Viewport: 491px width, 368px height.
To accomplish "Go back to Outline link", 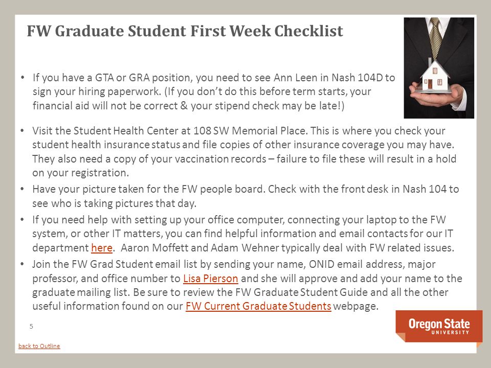I will [39, 346].
